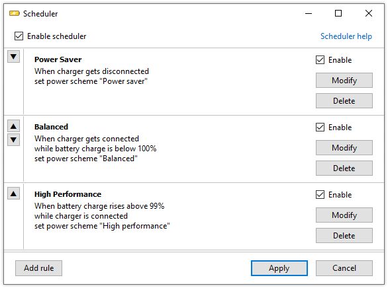
Task: Modify the Power Saver rule
Action: 344,80
